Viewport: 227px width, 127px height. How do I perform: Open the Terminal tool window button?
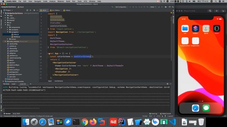pyautogui.click(x=7, y=114)
